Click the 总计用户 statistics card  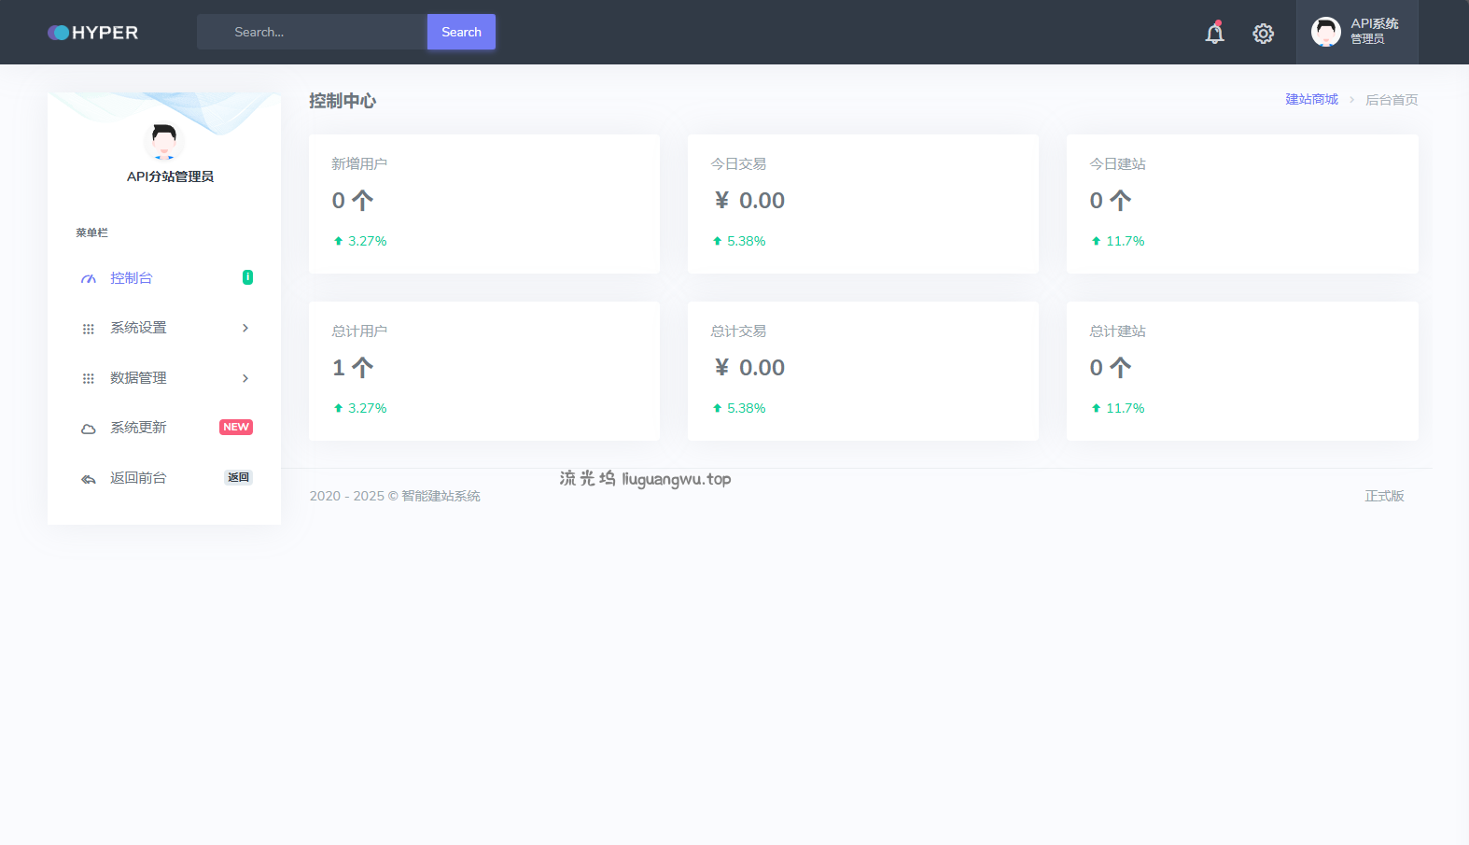483,371
